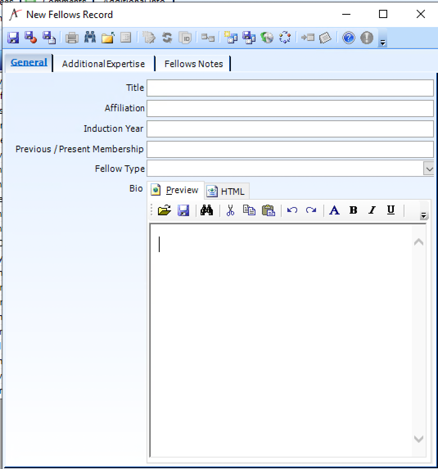438x469 pixels.
Task: Select the Preview view of Bio
Action: click(x=176, y=190)
